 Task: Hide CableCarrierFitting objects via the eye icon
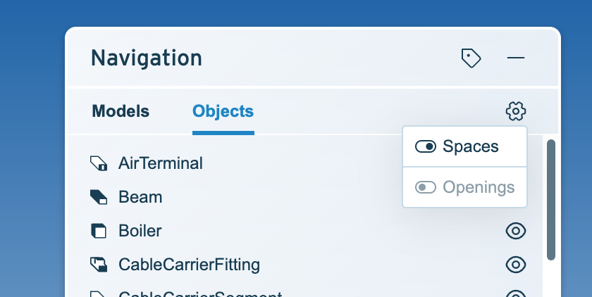coord(516,265)
